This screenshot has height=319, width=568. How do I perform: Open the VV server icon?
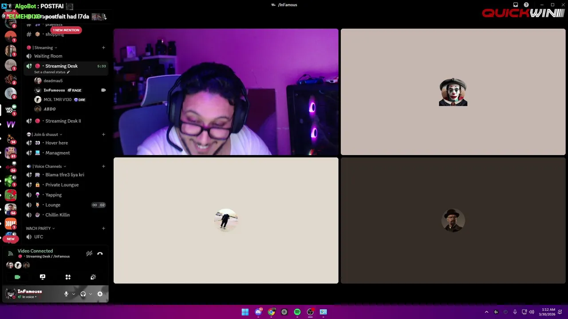pos(11,124)
